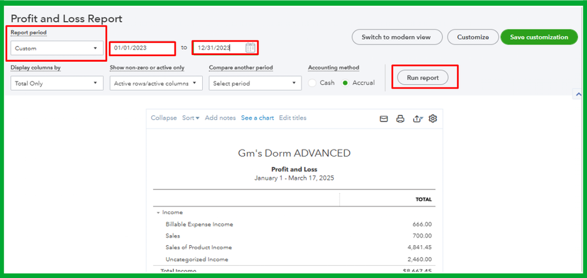Click the Collapse link in report toolbar

click(x=163, y=118)
